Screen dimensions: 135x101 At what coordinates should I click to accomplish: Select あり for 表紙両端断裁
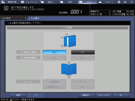tap(54, 58)
